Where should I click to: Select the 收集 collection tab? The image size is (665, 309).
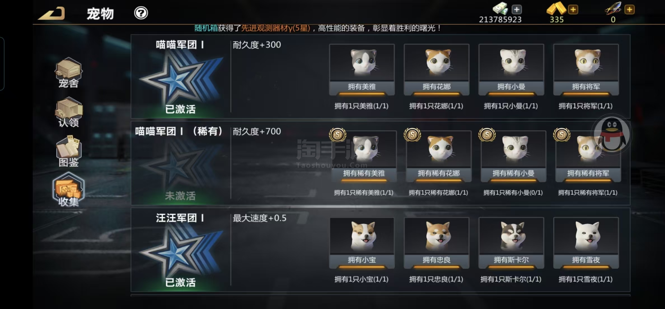click(69, 190)
